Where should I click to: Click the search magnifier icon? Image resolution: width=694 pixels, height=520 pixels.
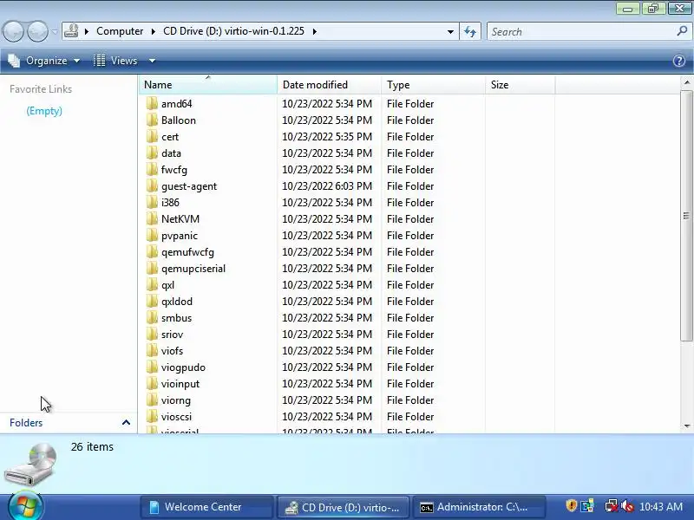682,31
